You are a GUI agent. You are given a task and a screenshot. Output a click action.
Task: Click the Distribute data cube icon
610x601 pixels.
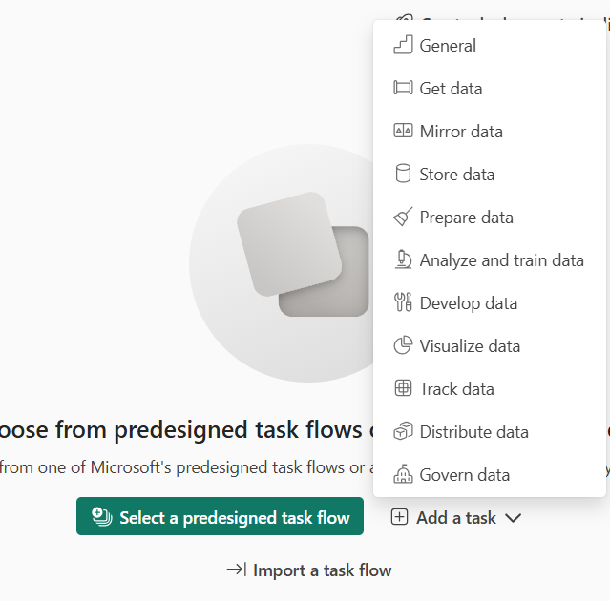(x=403, y=431)
